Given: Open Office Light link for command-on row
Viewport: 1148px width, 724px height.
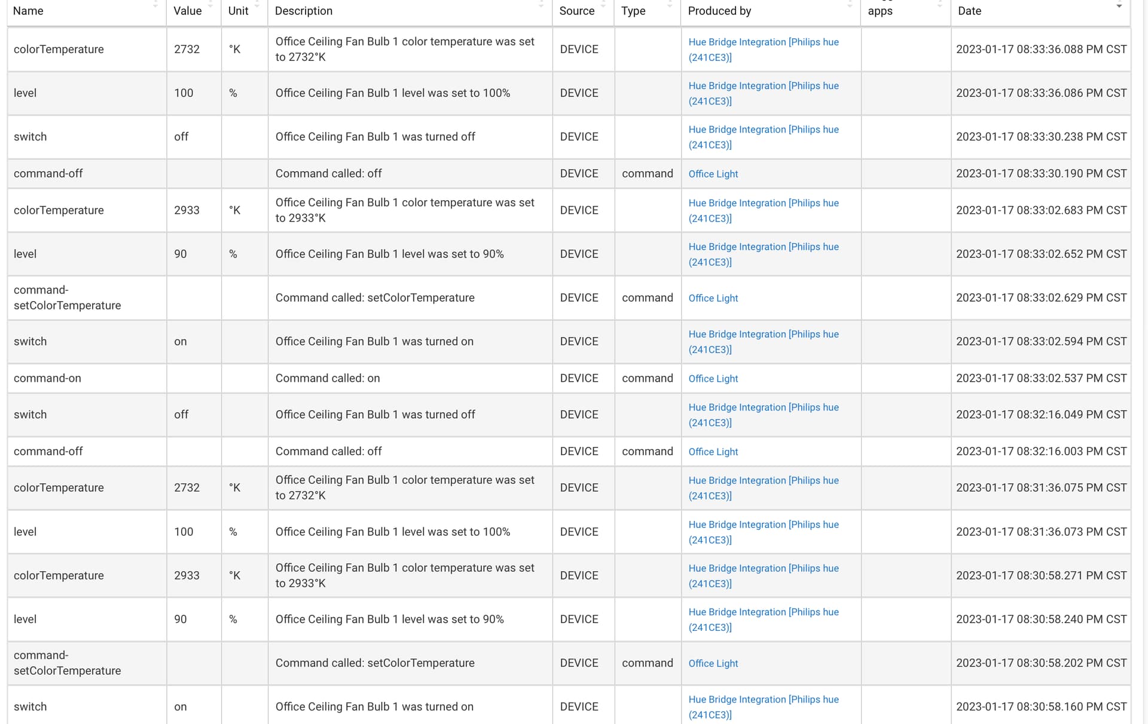Looking at the screenshot, I should tap(713, 379).
